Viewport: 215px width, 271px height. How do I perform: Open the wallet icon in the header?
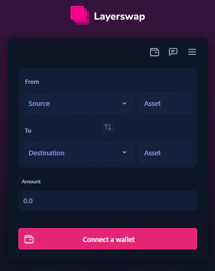155,52
